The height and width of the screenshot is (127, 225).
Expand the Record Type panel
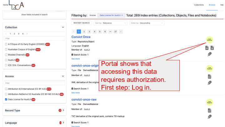point(63,110)
